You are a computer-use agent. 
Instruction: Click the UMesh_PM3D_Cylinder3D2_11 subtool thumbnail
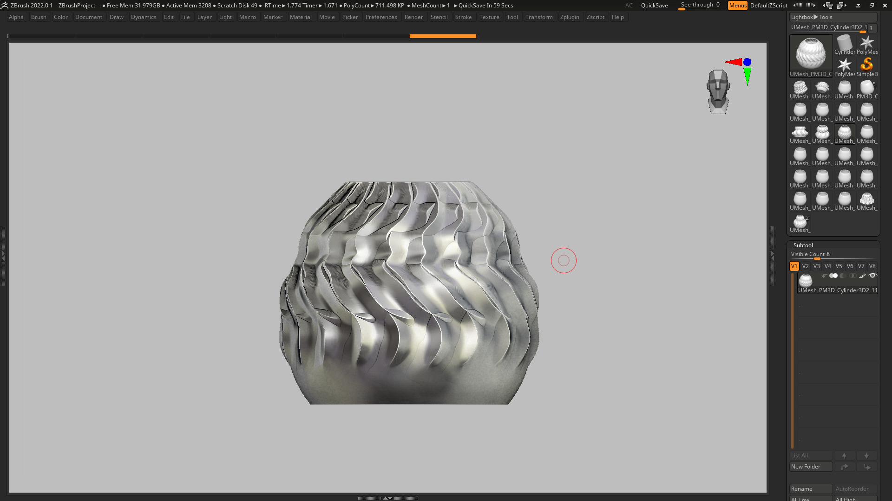click(x=805, y=280)
